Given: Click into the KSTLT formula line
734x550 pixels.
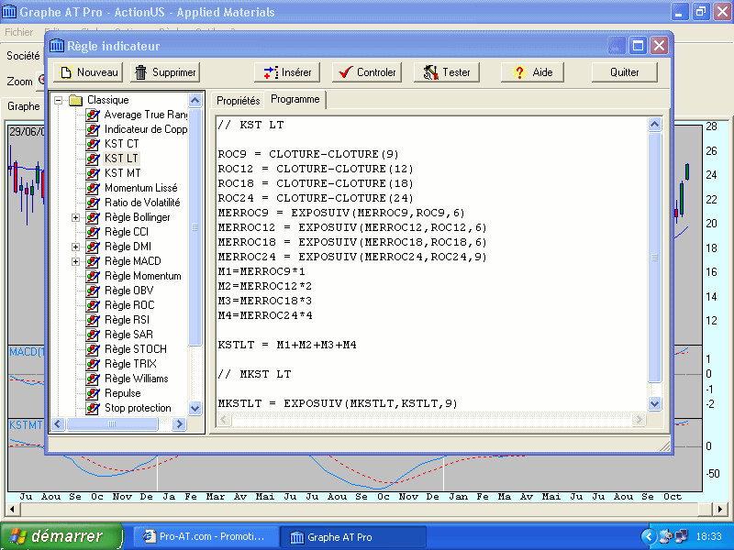Looking at the screenshot, I should pos(287,346).
